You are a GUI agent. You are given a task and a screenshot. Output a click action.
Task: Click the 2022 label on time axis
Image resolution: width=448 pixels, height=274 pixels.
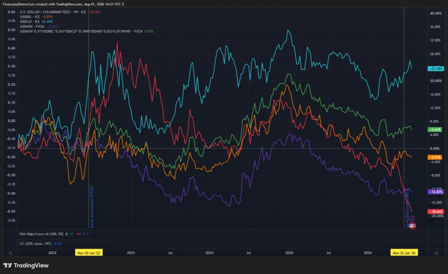[52, 253]
